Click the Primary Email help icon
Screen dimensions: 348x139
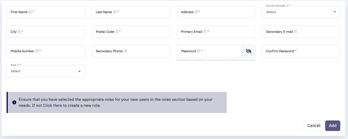(205, 32)
